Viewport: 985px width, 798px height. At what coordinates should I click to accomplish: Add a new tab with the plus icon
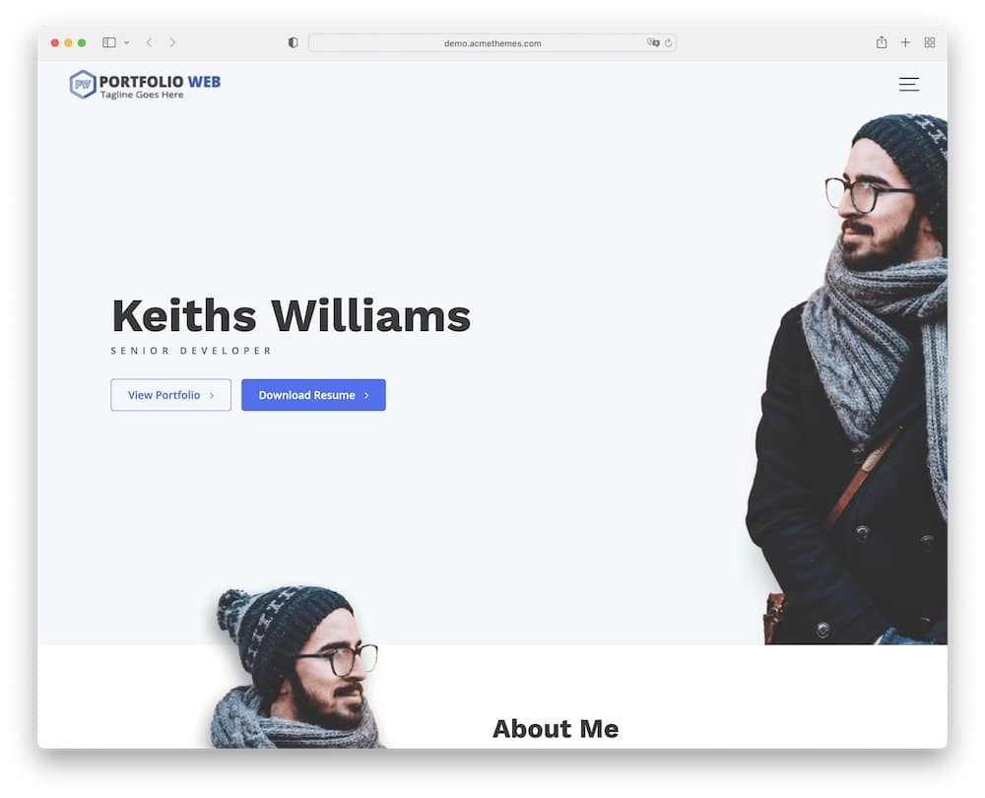[905, 42]
